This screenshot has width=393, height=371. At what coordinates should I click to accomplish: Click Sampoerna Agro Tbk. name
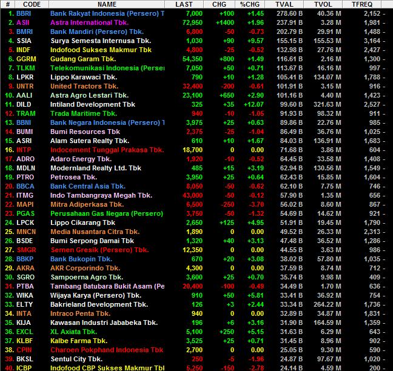click(87, 277)
